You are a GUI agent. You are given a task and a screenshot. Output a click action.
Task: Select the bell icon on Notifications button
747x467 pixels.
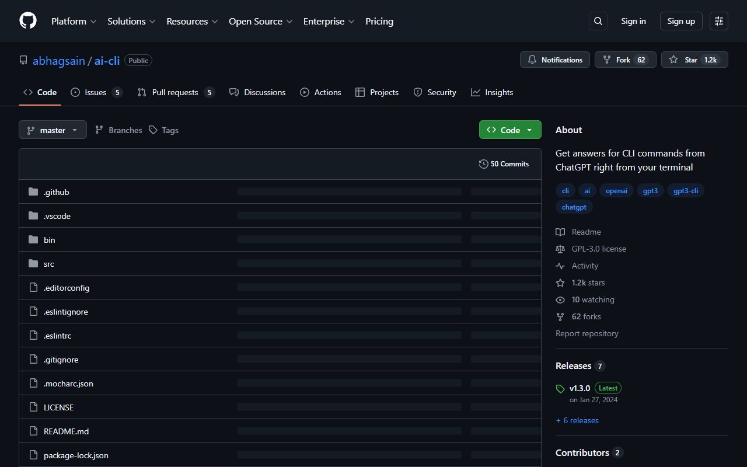(532, 59)
